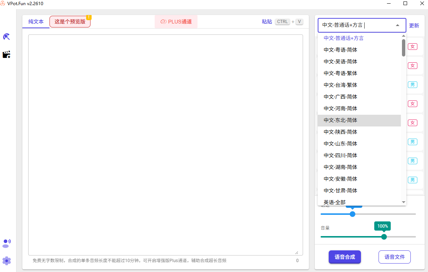This screenshot has width=428, height=272.
Task: Click the 语音合成 button
Action: click(x=345, y=257)
